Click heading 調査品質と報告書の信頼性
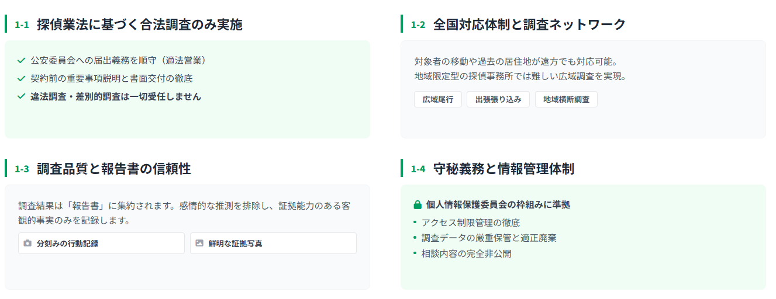 point(113,169)
